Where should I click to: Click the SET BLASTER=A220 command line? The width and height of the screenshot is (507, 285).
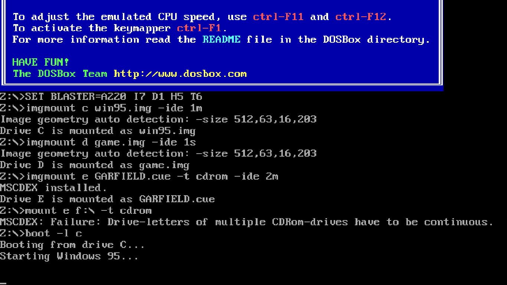(x=113, y=97)
